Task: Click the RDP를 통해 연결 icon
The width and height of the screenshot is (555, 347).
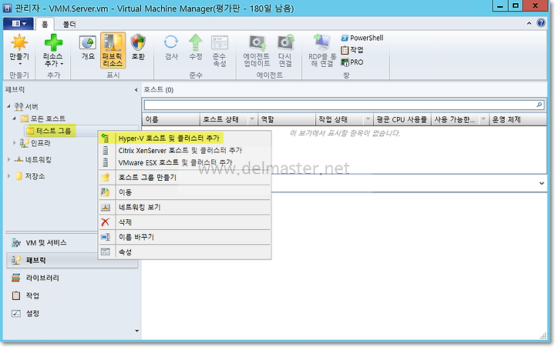Action: [x=322, y=42]
